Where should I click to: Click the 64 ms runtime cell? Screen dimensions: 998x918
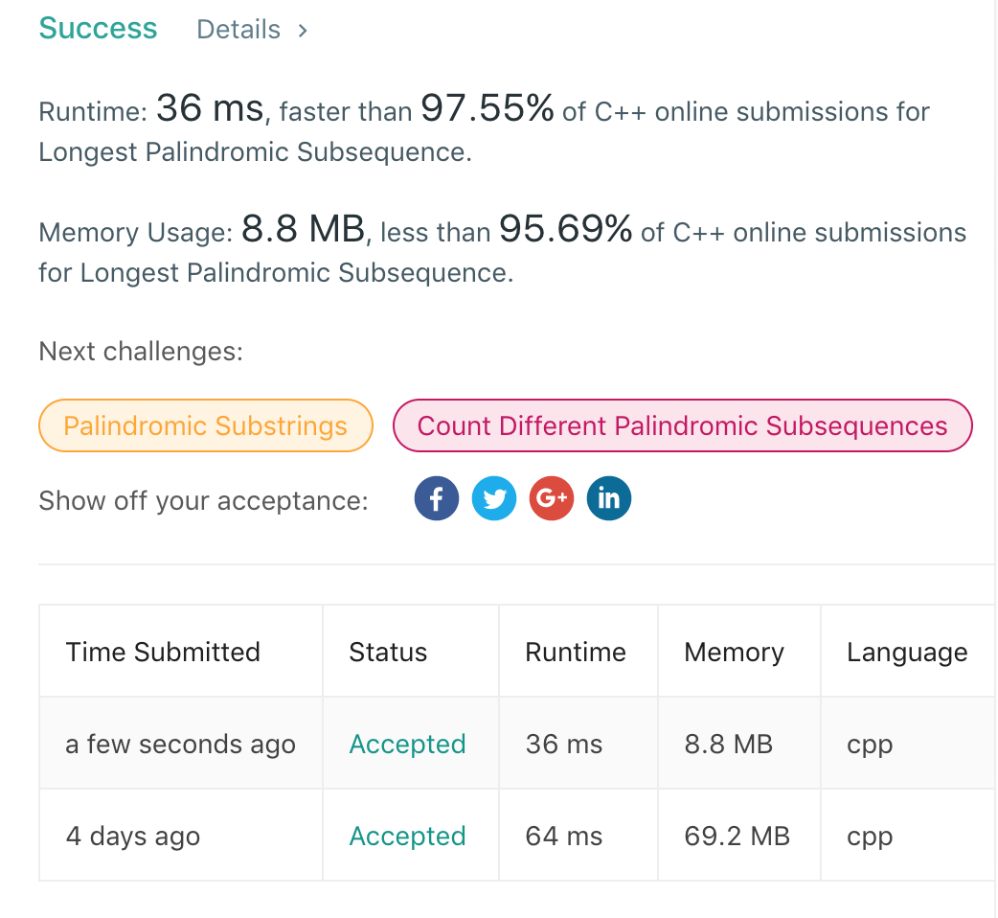[x=564, y=837]
